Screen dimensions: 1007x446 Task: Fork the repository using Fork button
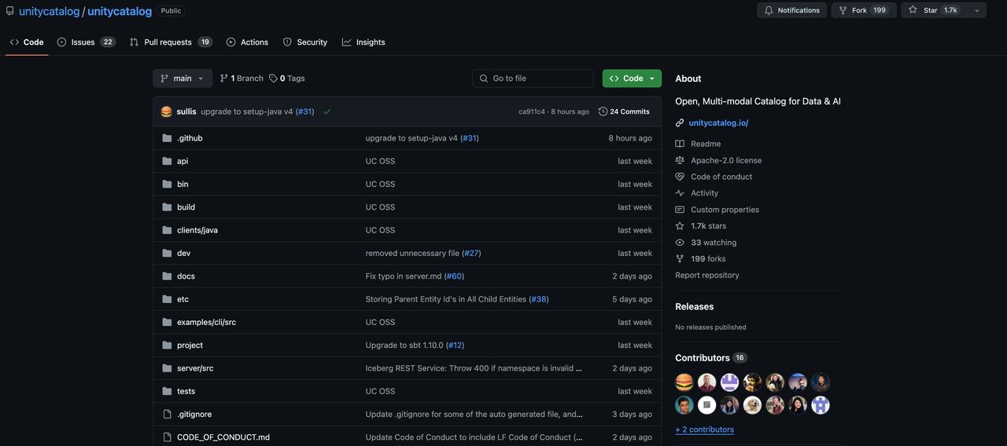[861, 10]
